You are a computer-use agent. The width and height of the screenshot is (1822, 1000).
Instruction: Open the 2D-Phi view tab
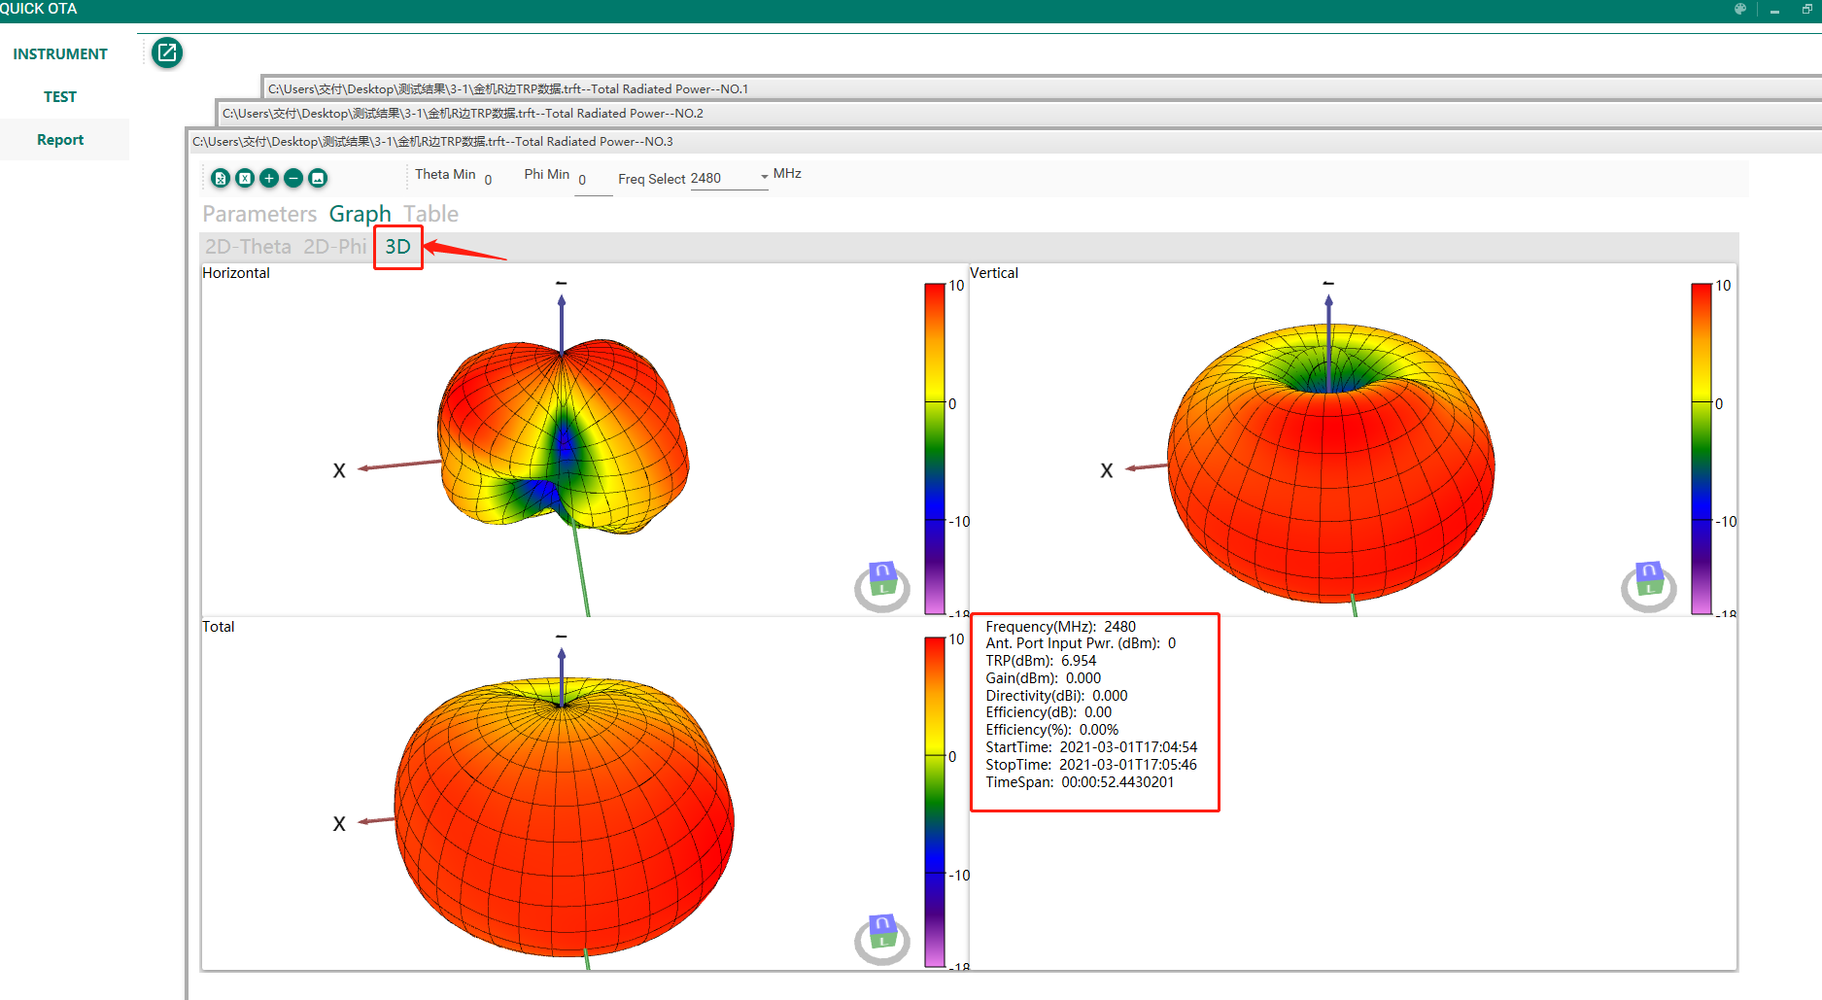point(334,247)
